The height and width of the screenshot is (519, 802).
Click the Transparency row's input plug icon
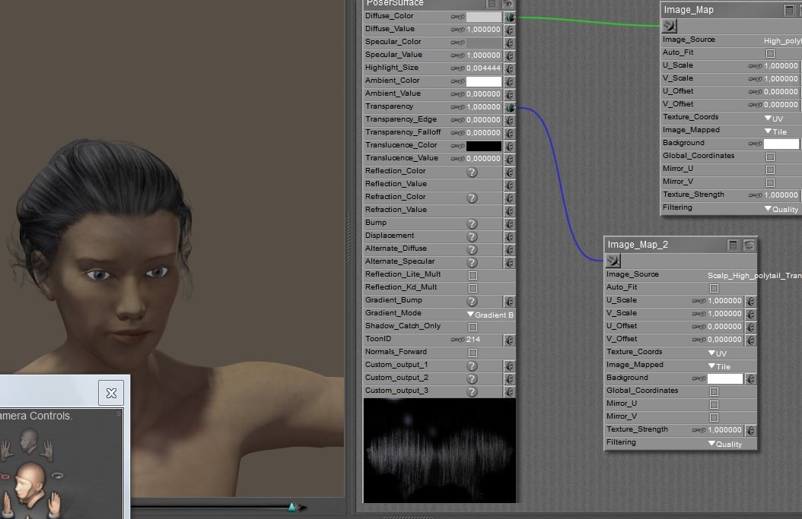pos(509,107)
